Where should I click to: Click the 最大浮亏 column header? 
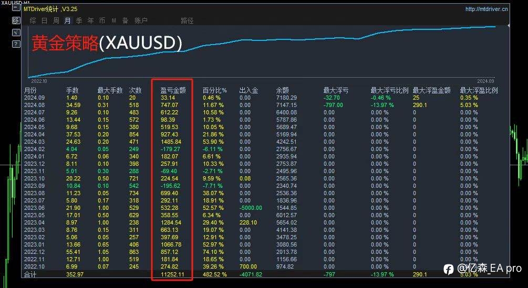pyautogui.click(x=336, y=90)
